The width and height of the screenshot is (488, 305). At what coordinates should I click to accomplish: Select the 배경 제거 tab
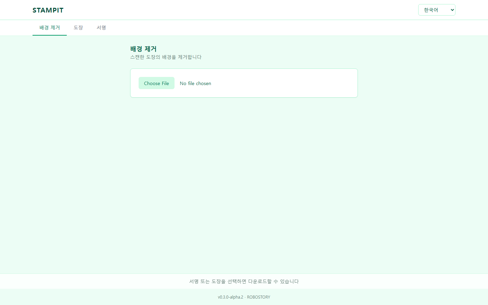49,28
